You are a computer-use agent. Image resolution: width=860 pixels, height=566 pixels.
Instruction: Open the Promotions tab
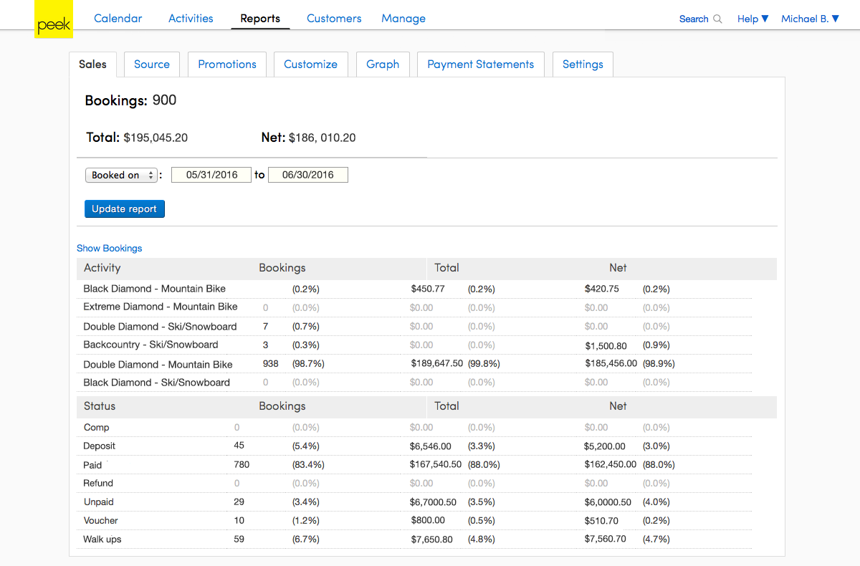tap(227, 64)
